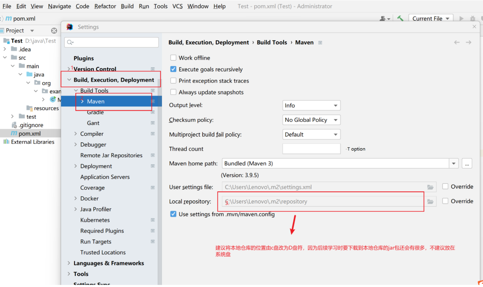Open the Navigate menu
Image resolution: width=483 pixels, height=287 pixels.
tap(60, 6)
